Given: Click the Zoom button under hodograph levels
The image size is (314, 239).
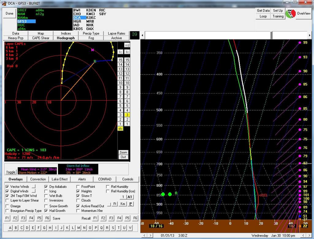Looking at the screenshot, I should point(123,152).
